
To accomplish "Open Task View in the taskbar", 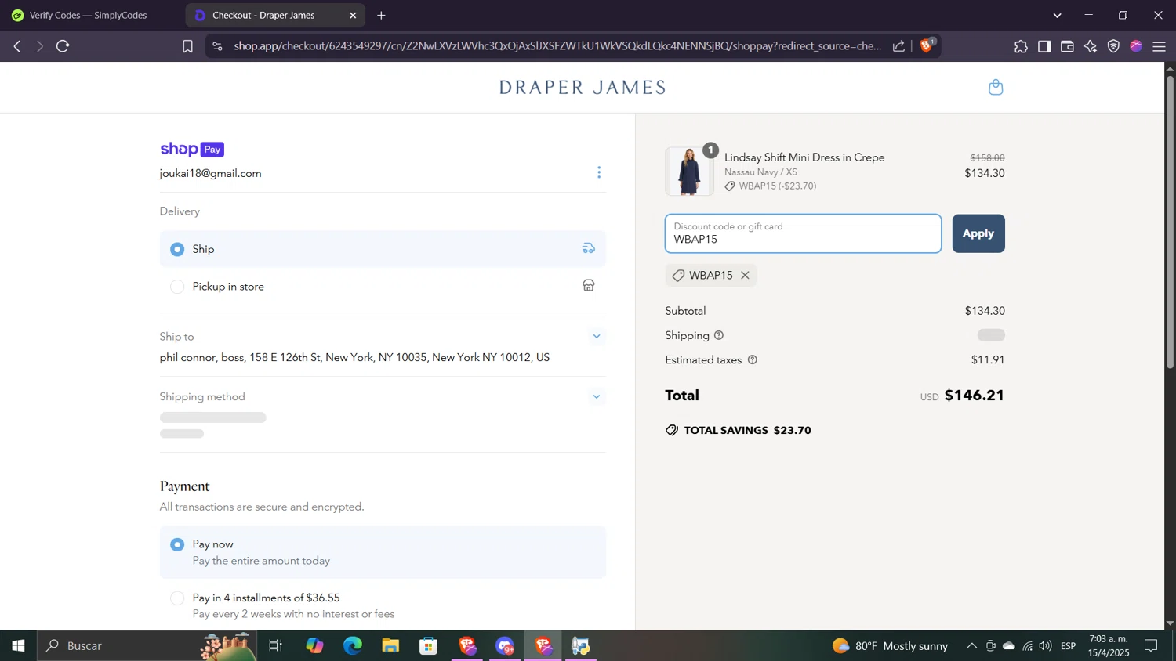I will point(275,645).
